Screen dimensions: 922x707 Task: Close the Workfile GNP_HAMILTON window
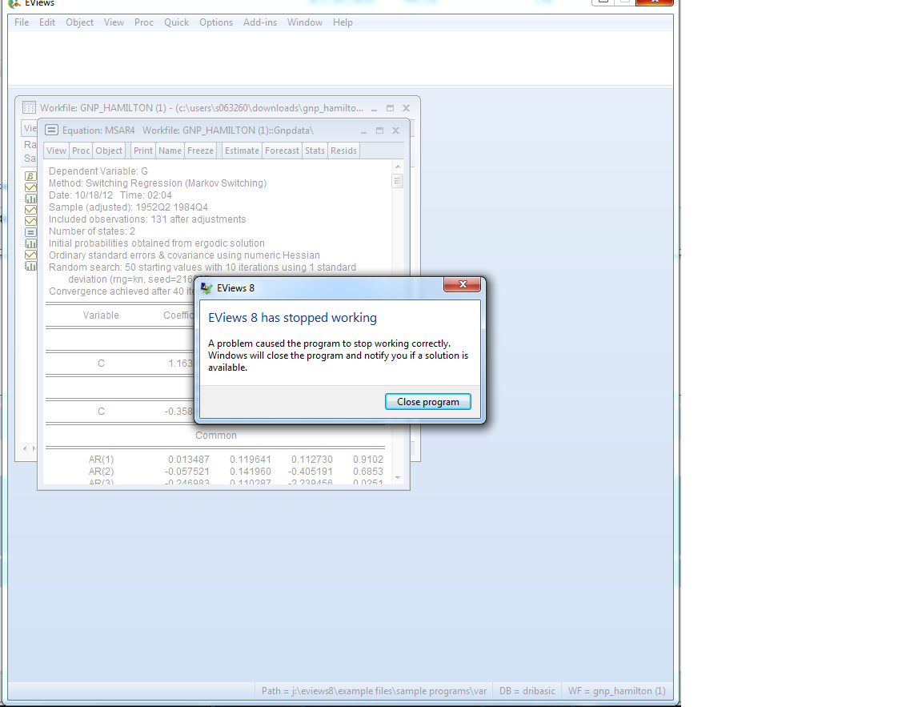click(406, 108)
